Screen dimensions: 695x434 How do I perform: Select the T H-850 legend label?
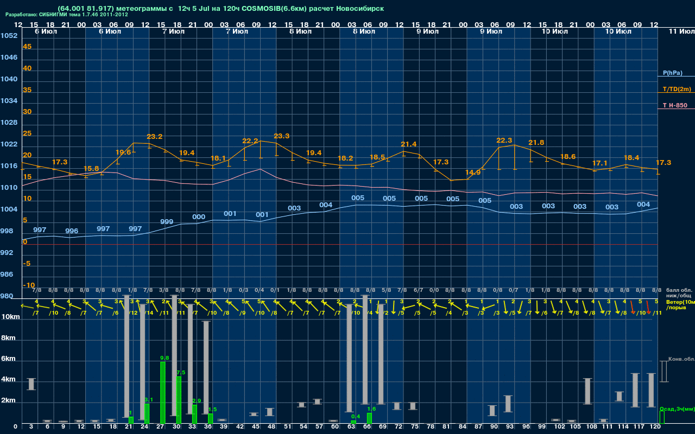click(675, 105)
